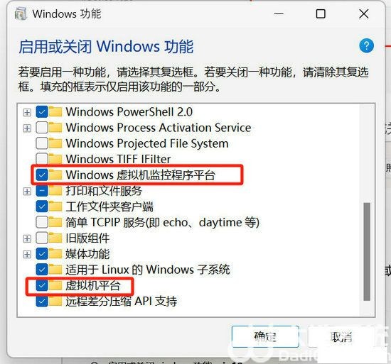
Task: Click the 取消 button
Action: pyautogui.click(x=341, y=336)
